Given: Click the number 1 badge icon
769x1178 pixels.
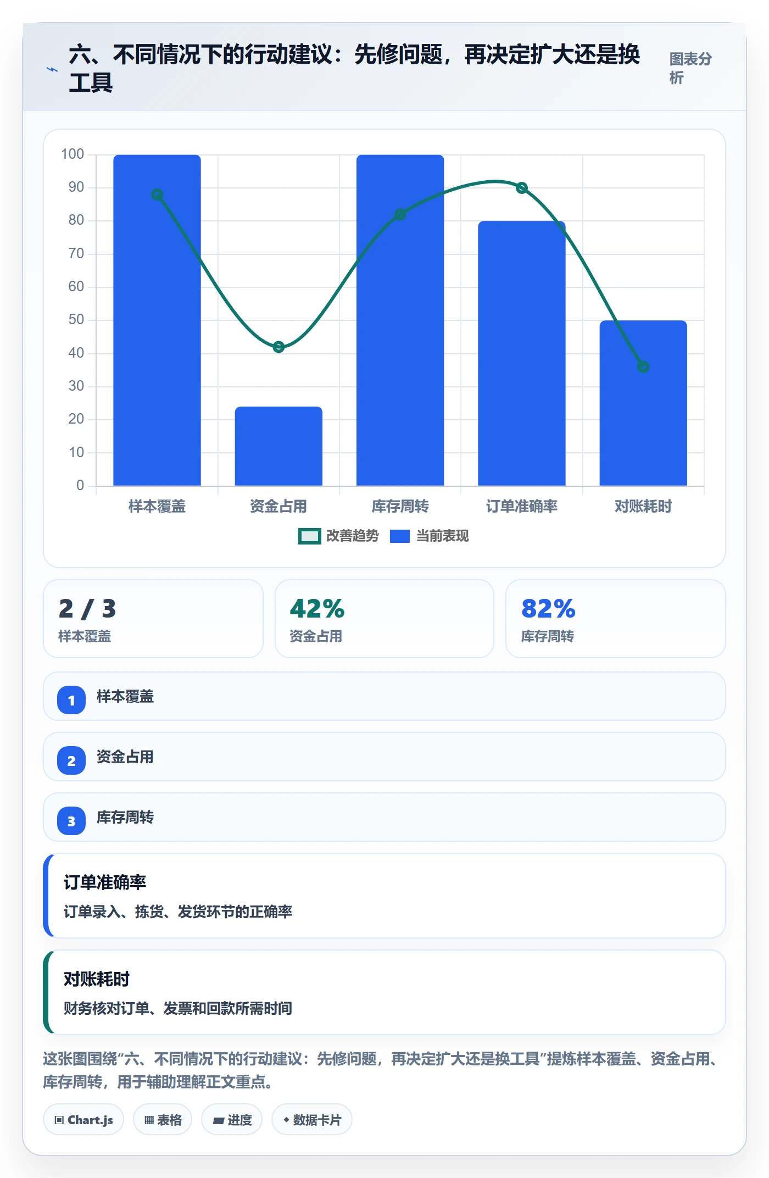Looking at the screenshot, I should [x=71, y=700].
